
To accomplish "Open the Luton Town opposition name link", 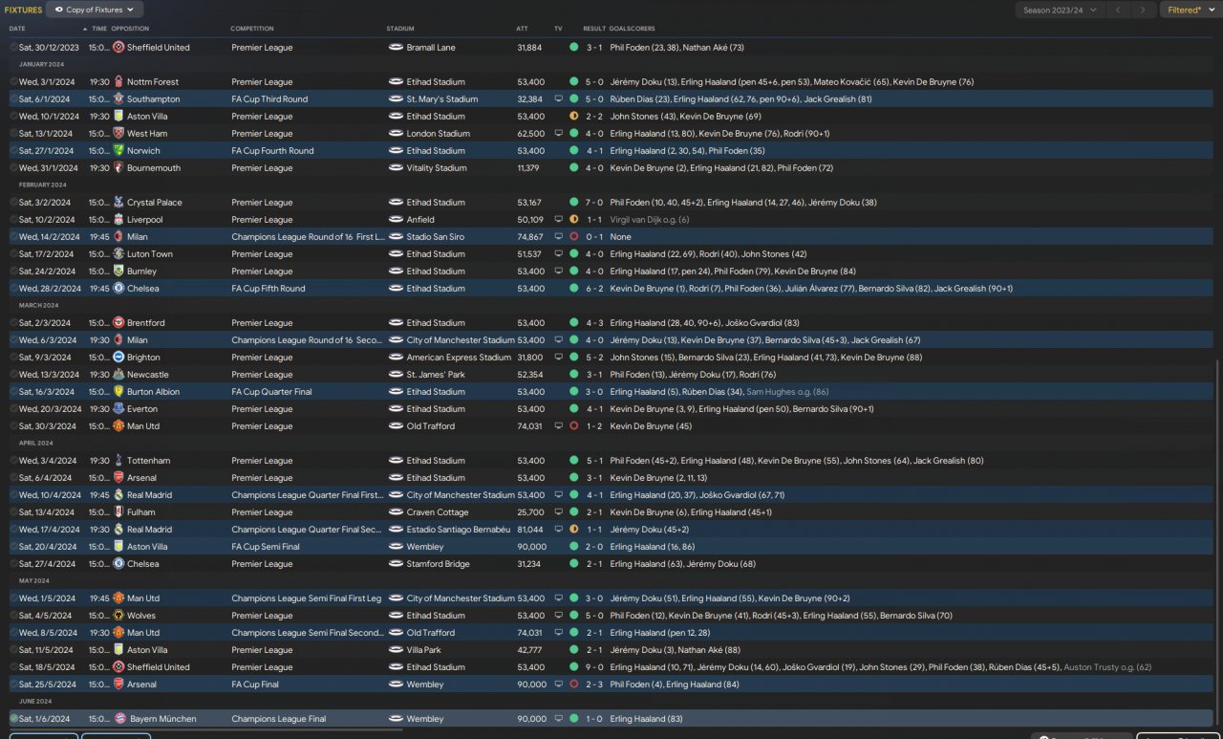I will [x=150, y=254].
